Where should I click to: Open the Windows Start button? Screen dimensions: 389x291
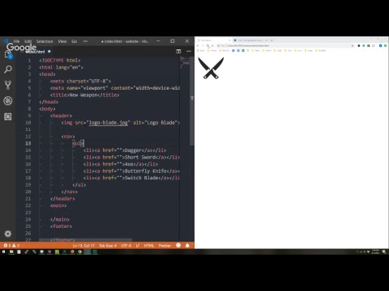point(3,251)
